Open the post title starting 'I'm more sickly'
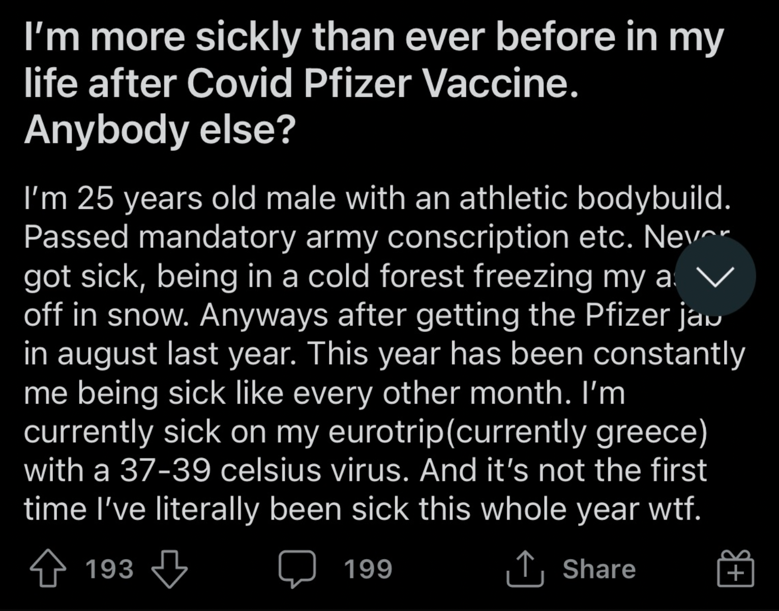Viewport: 779px width, 611px height. point(374,83)
